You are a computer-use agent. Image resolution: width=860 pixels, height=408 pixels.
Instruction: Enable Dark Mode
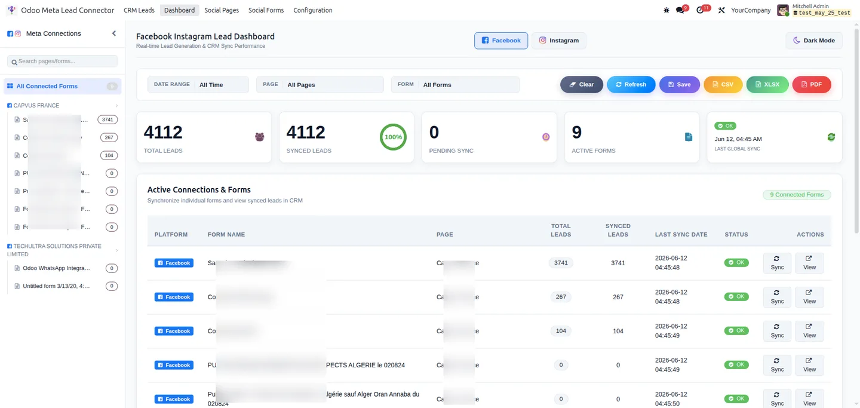(814, 41)
